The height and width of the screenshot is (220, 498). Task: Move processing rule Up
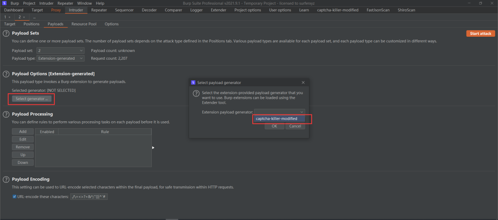[x=23, y=155]
